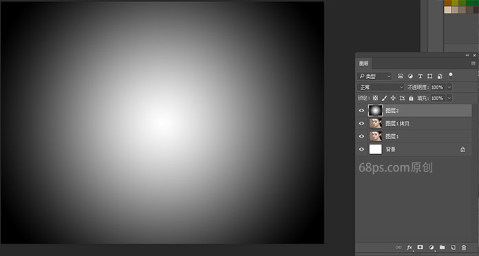
Task: Select the 图层1拷贝 layer thumbnail
Action: [376, 123]
